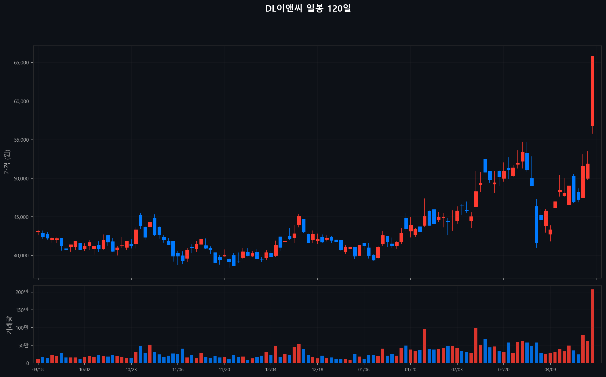Select the 01/20 date marker
Screen dimensions: 606x377
411,370
